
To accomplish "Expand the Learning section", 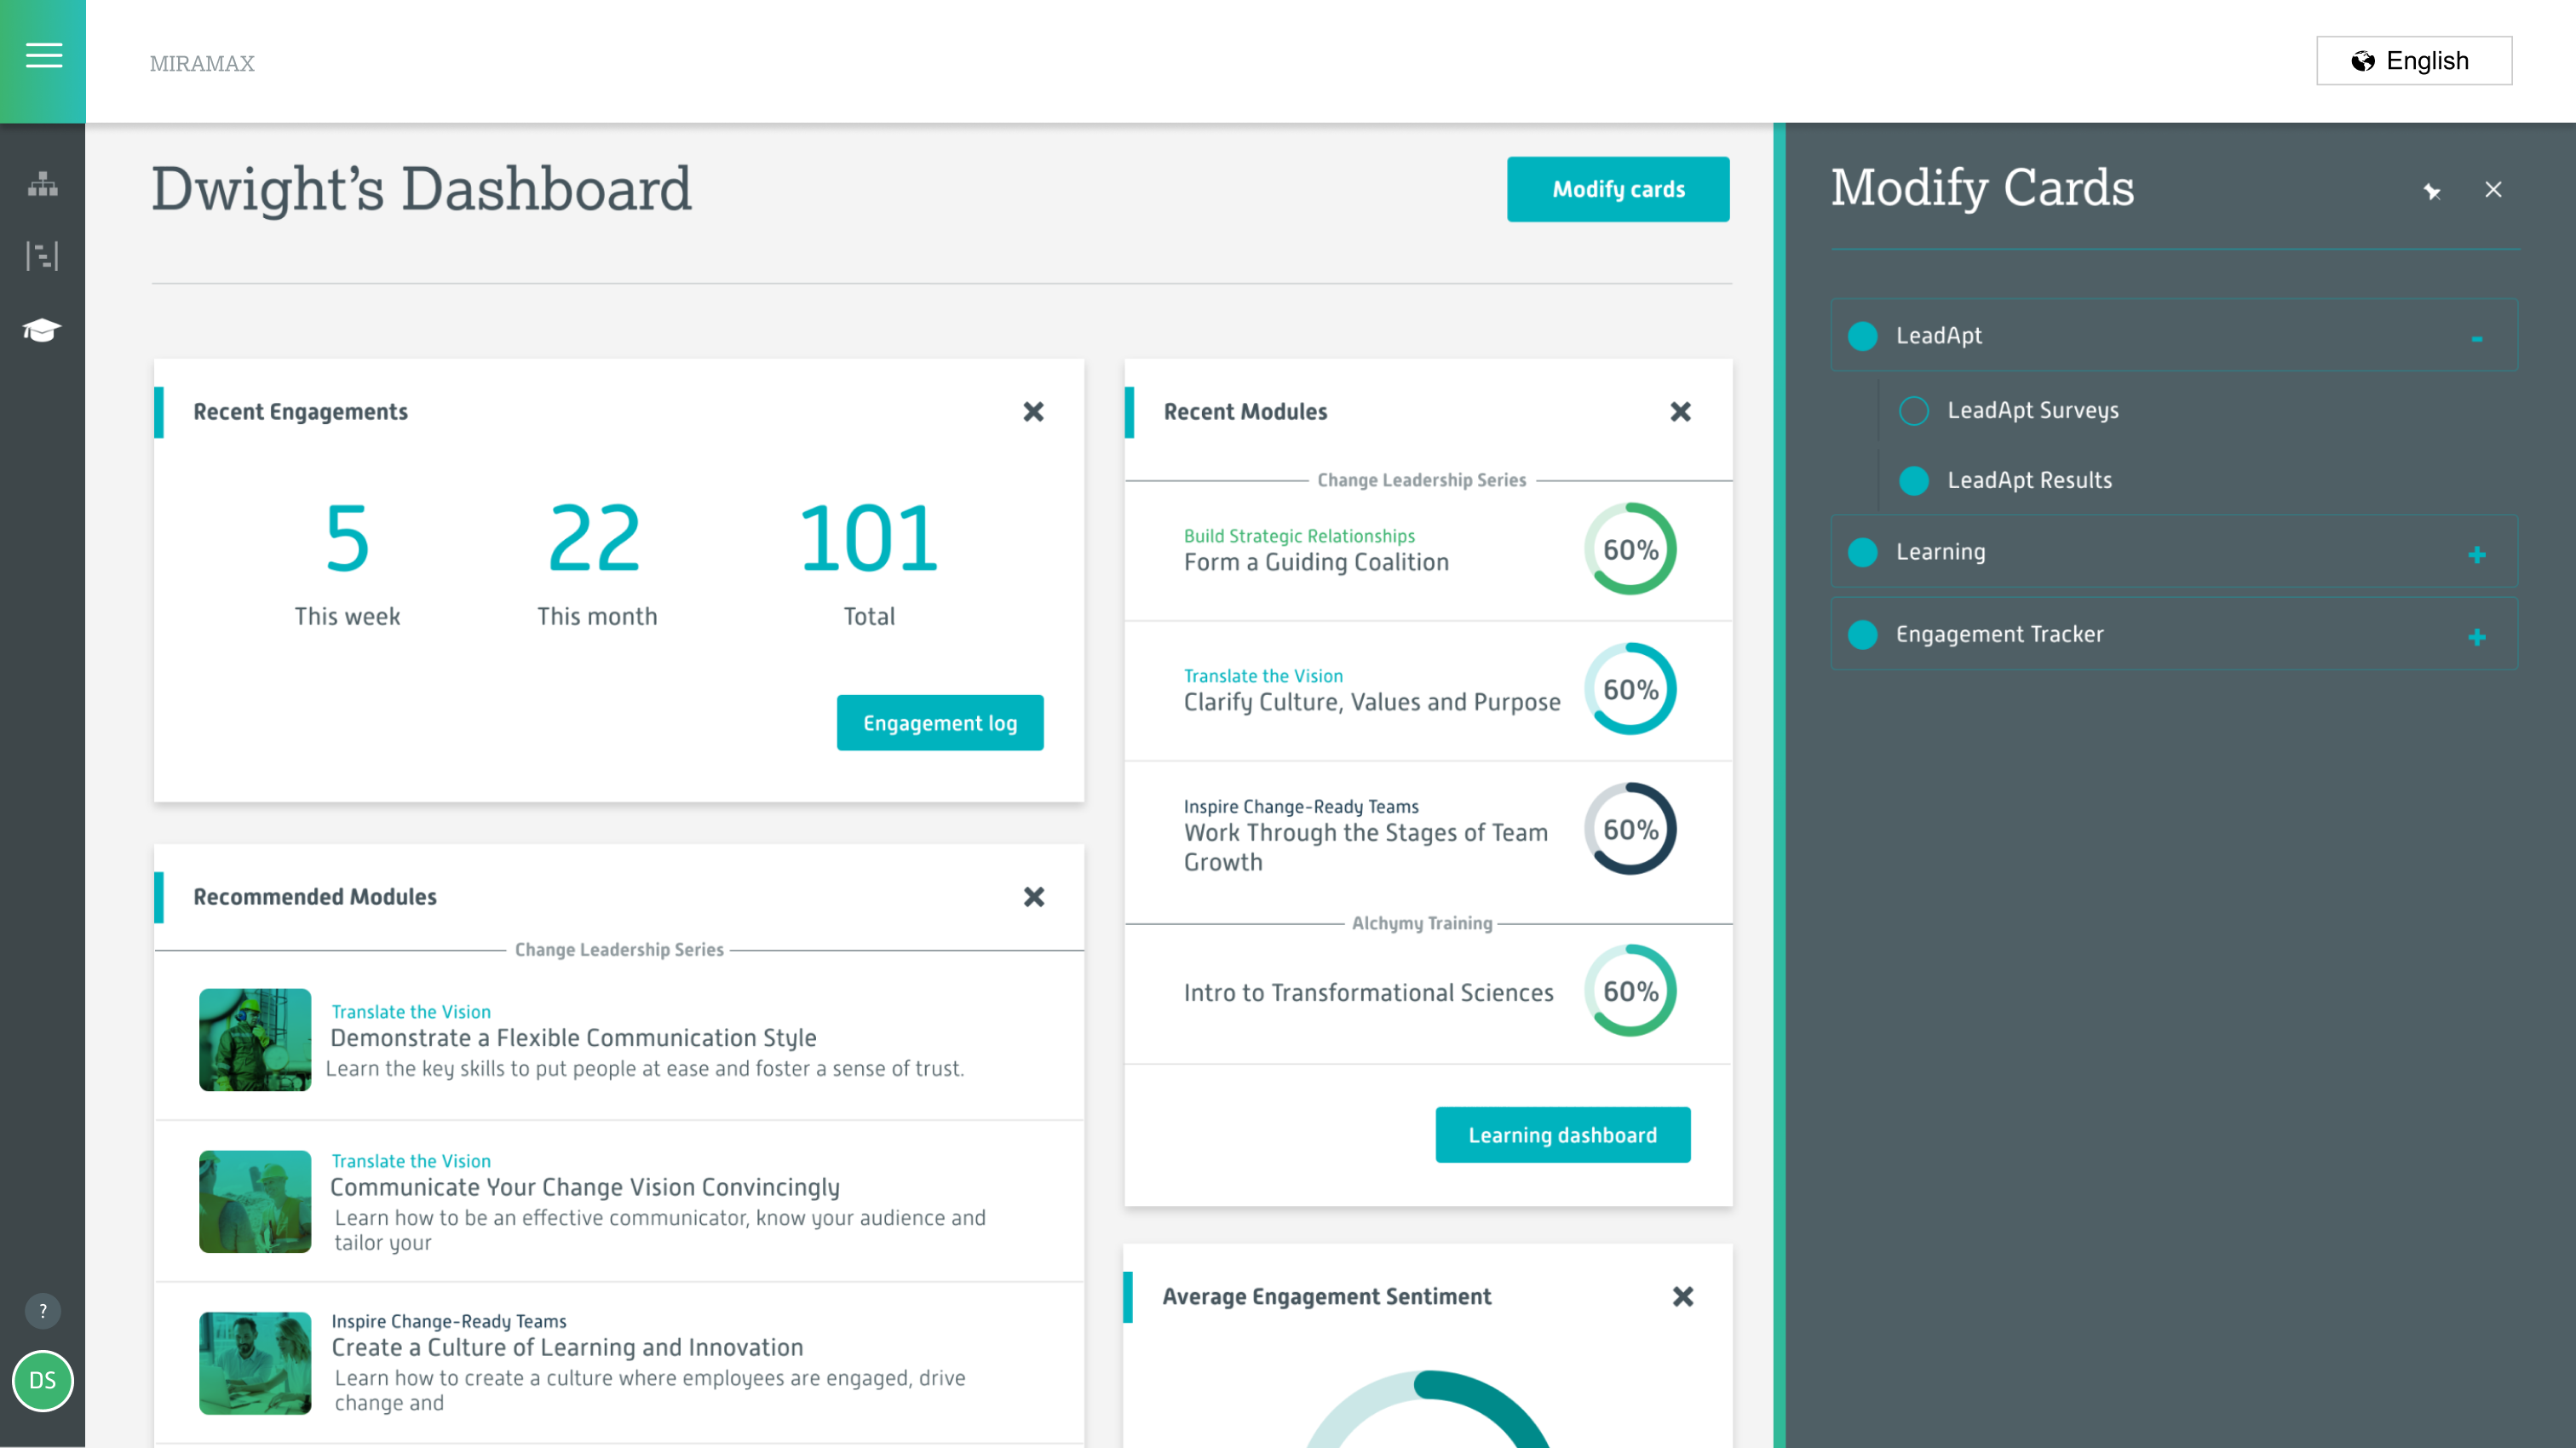I will tap(2476, 555).
